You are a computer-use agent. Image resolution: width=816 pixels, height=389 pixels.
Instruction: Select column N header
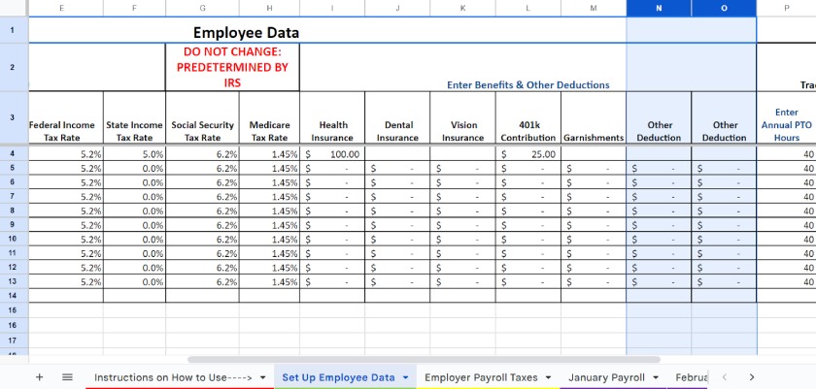pos(659,9)
